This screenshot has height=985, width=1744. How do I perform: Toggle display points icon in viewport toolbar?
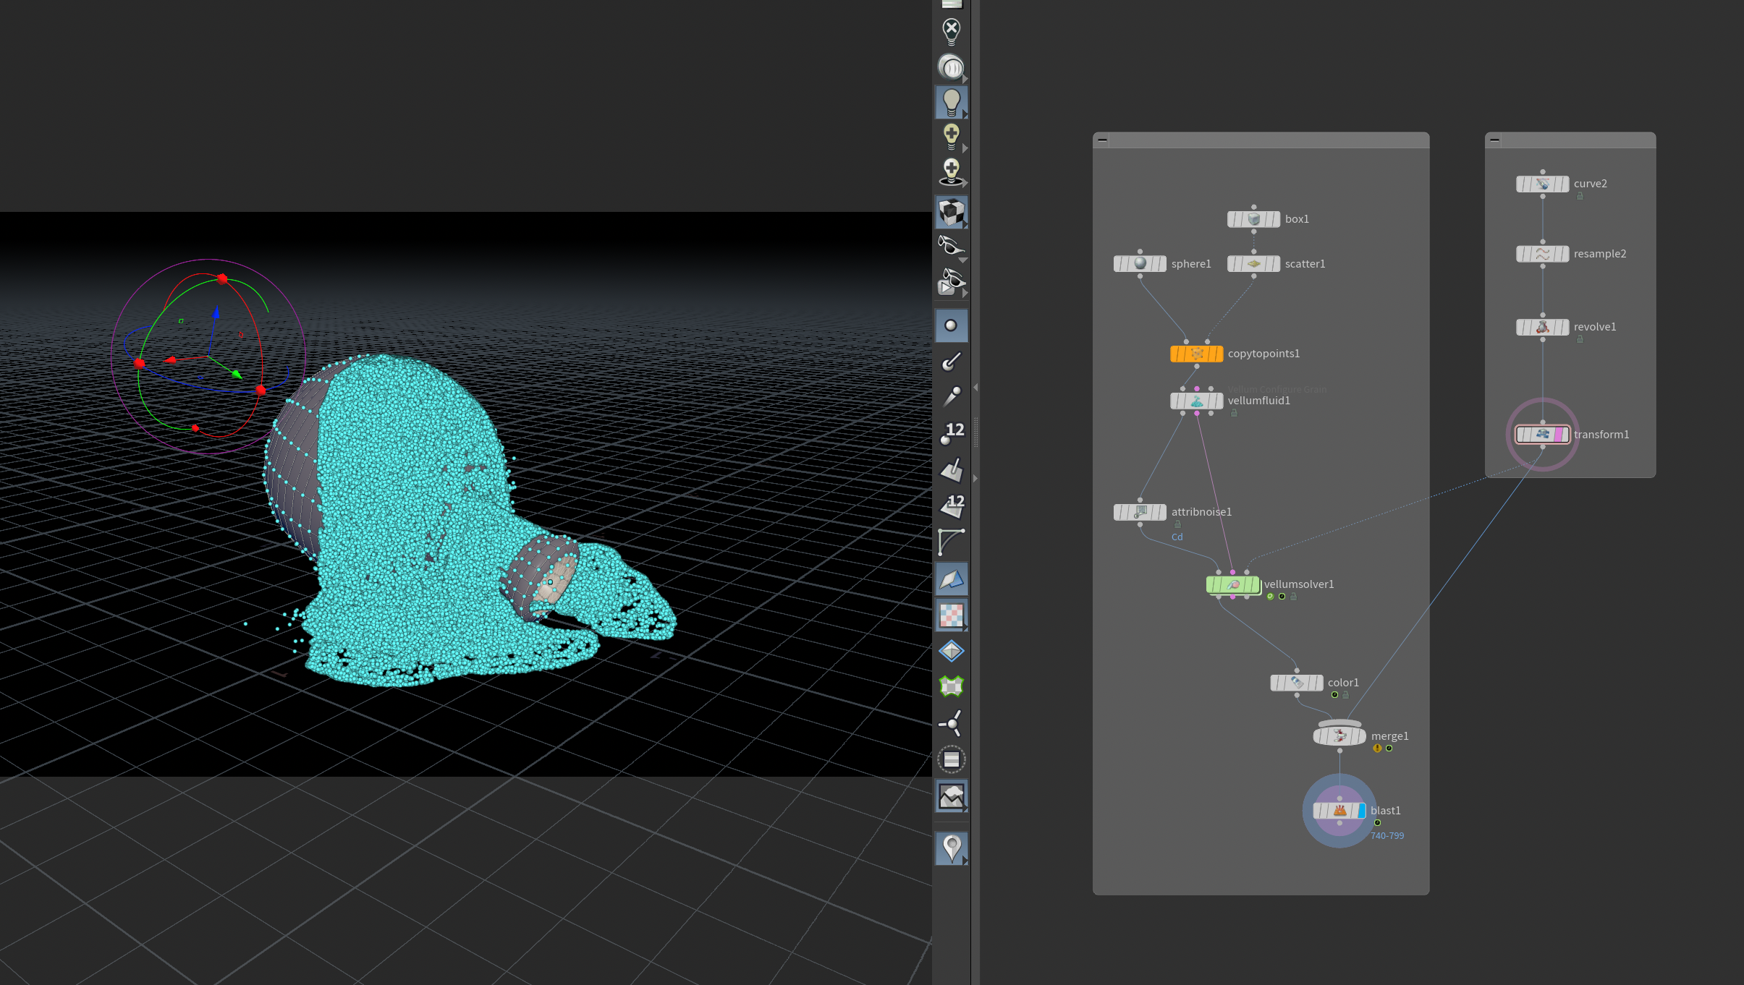coord(951,325)
